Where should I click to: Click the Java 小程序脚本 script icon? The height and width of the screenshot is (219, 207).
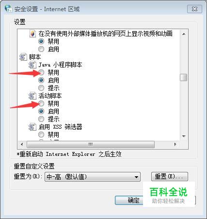pos(32,65)
